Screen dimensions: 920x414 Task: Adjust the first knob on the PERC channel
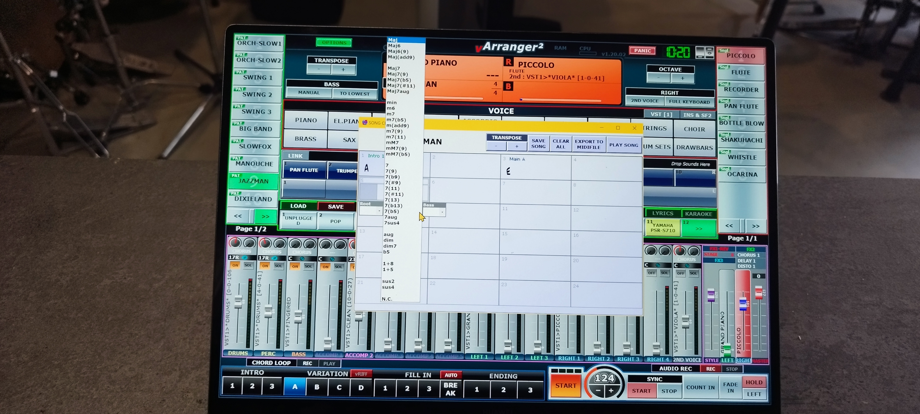[265, 243]
